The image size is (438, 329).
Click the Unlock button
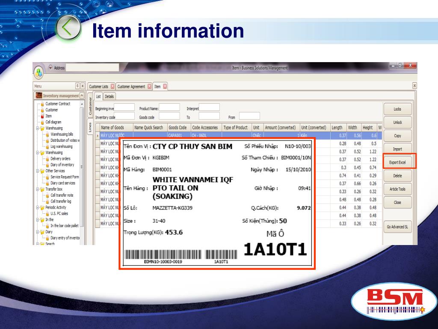[x=397, y=122]
